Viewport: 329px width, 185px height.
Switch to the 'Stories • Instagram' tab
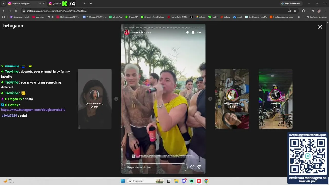click(23, 4)
